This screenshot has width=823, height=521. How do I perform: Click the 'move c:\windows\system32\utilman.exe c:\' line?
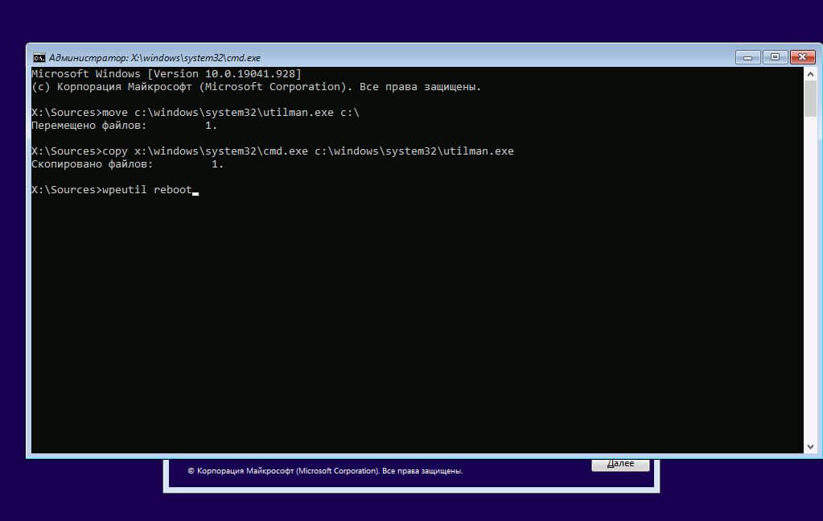pyautogui.click(x=195, y=113)
